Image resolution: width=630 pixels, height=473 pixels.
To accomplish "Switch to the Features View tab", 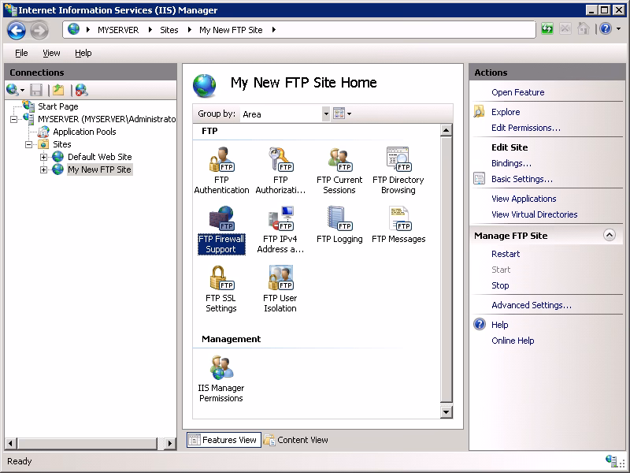I will tap(224, 440).
